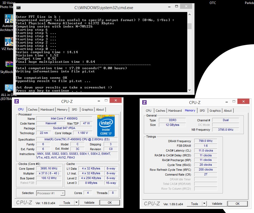Click the Specification i7-4900MQ CPU text
Image resolution: width=254 pixels, height=213 pixels.
point(77,139)
